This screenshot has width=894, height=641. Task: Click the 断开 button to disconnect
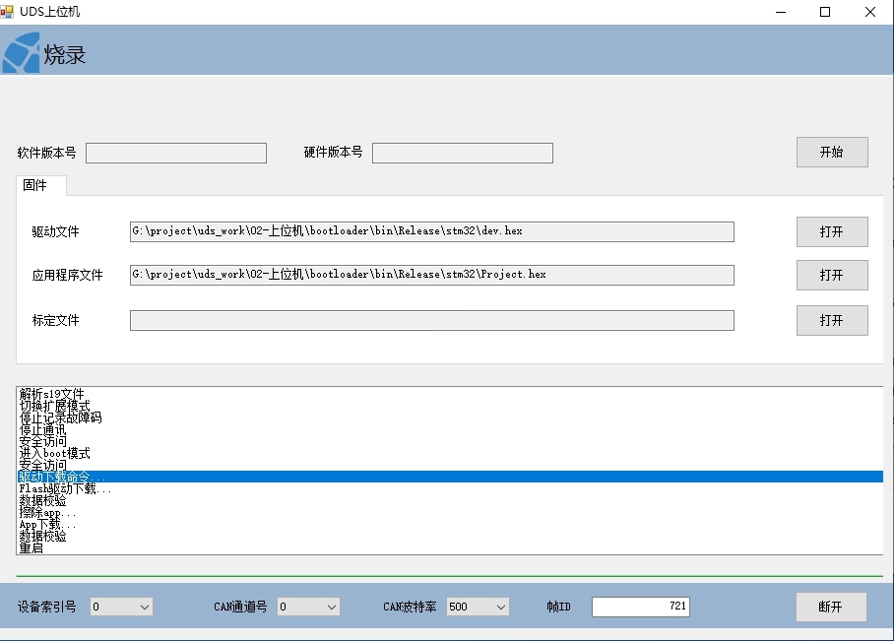point(831,607)
